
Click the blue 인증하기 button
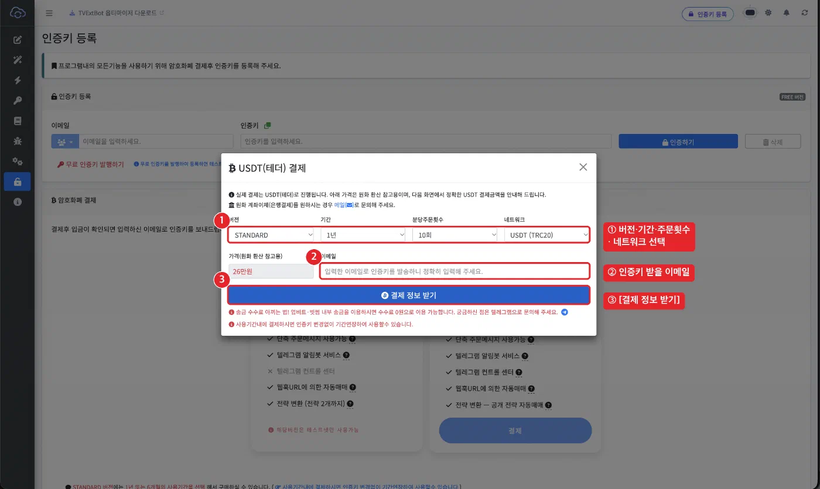[x=678, y=142]
